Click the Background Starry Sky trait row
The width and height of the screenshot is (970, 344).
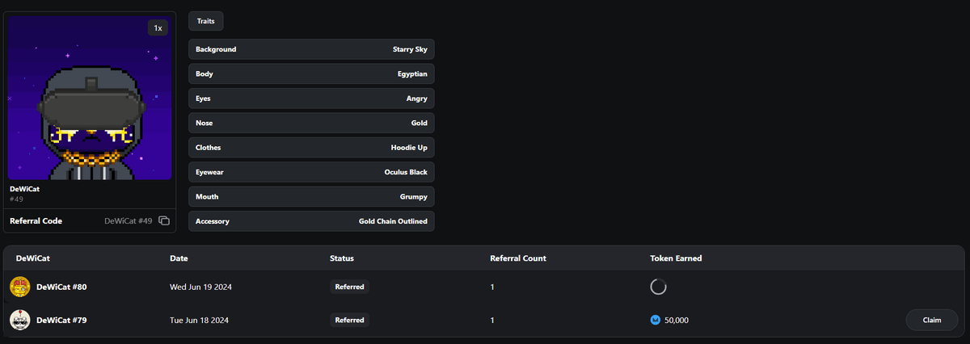pos(311,49)
